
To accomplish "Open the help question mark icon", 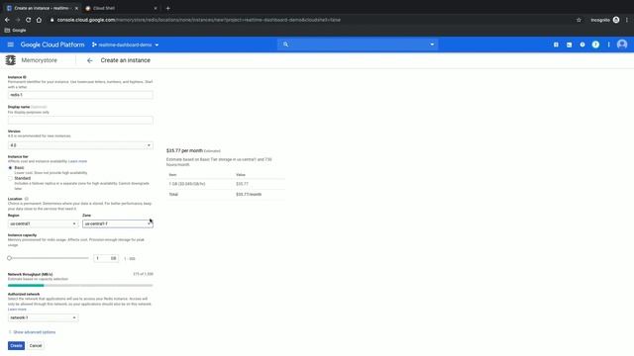I will [x=595, y=44].
